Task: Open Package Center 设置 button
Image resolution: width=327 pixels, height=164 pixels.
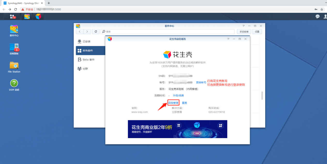Action: 257,31
